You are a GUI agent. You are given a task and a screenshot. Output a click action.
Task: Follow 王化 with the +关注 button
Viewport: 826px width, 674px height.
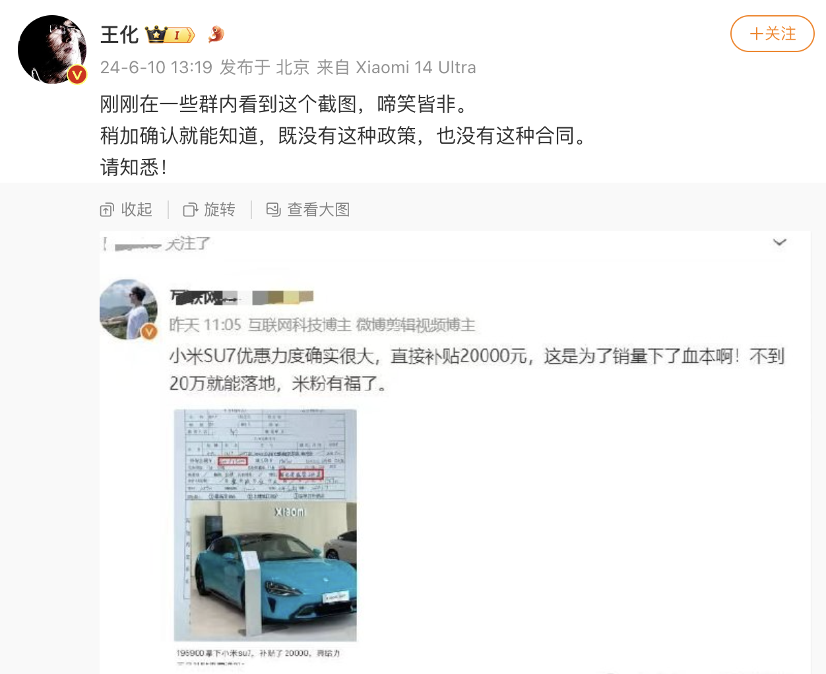click(x=772, y=34)
